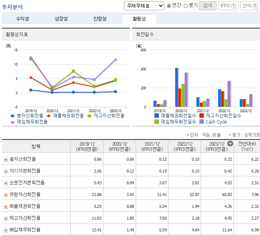This screenshot has width=260, height=236.
Task: Expand the 자기자본회전율 row
Action: click(x=6, y=171)
